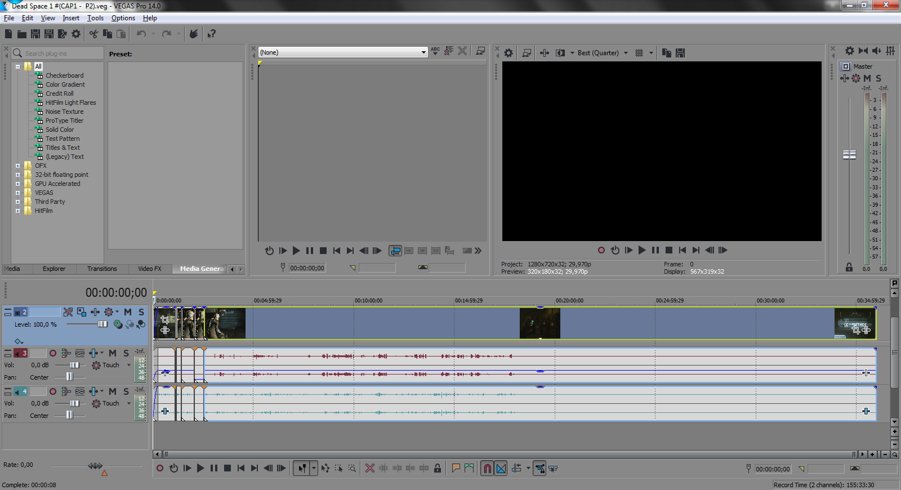Open Normal Edit Tool dropdown arrow

pyautogui.click(x=314, y=468)
